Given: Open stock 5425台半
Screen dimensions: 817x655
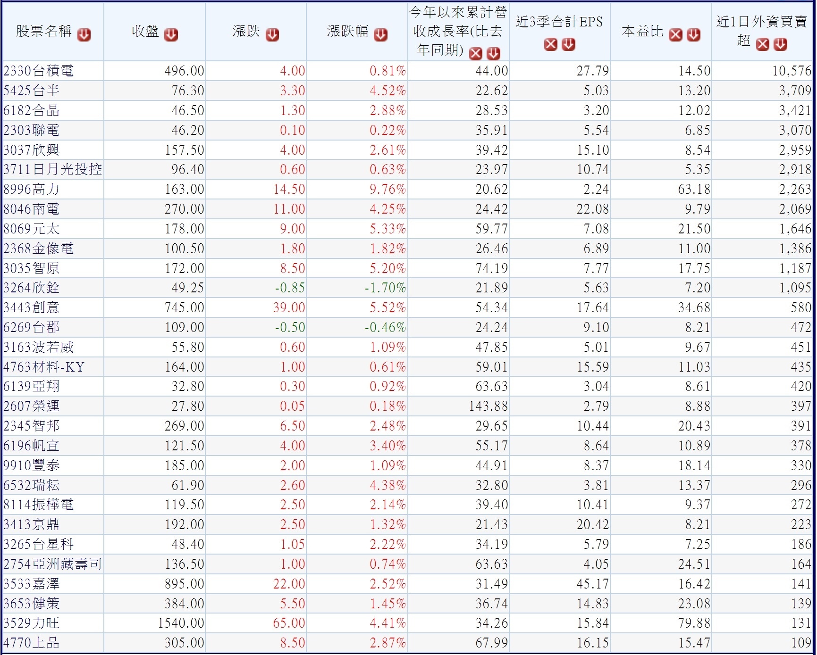Looking at the screenshot, I should 32,91.
